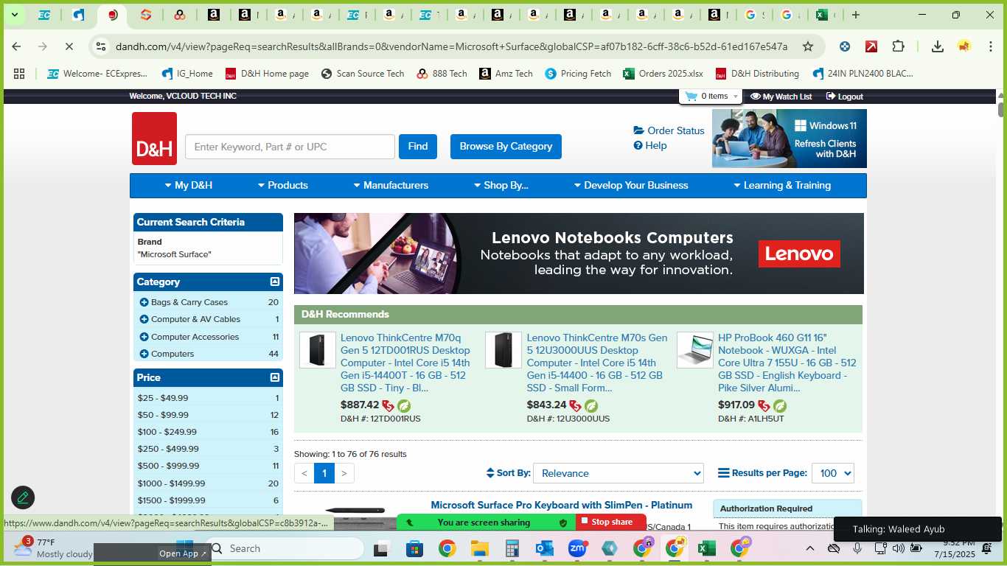Click green eco icon next to $843.24
Viewport: 1007px width, 566px height.
pos(591,406)
